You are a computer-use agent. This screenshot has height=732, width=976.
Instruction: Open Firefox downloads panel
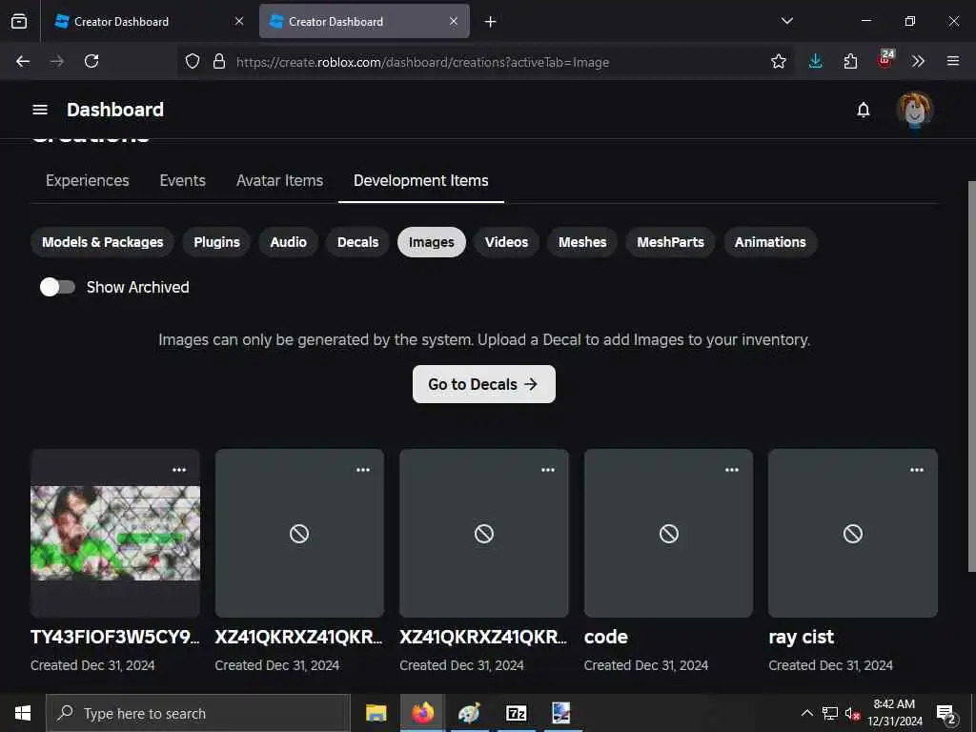(x=816, y=61)
